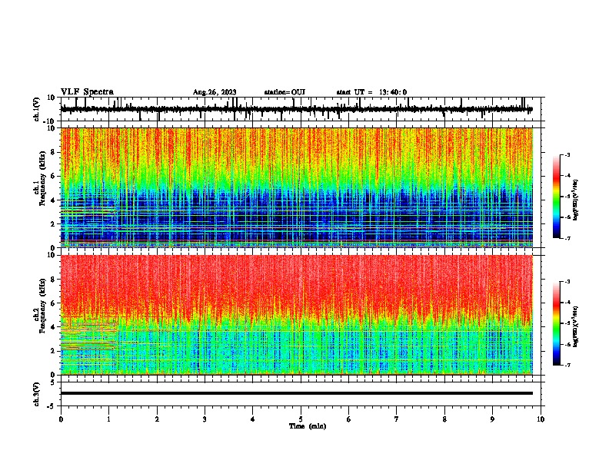Click the '2' kHz tick on ch.2 spectrogram

pos(53,351)
